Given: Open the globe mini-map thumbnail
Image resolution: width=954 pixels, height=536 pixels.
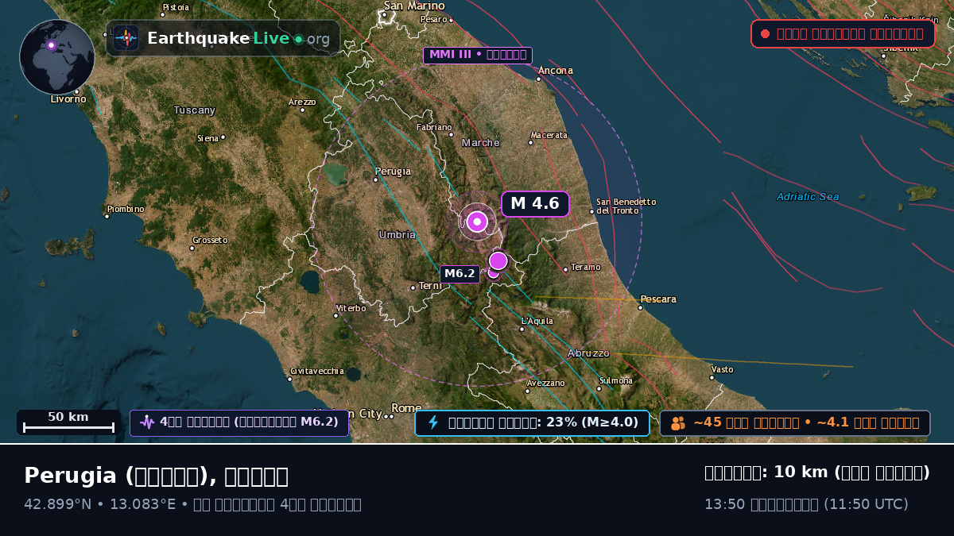Looking at the screenshot, I should [x=57, y=57].
